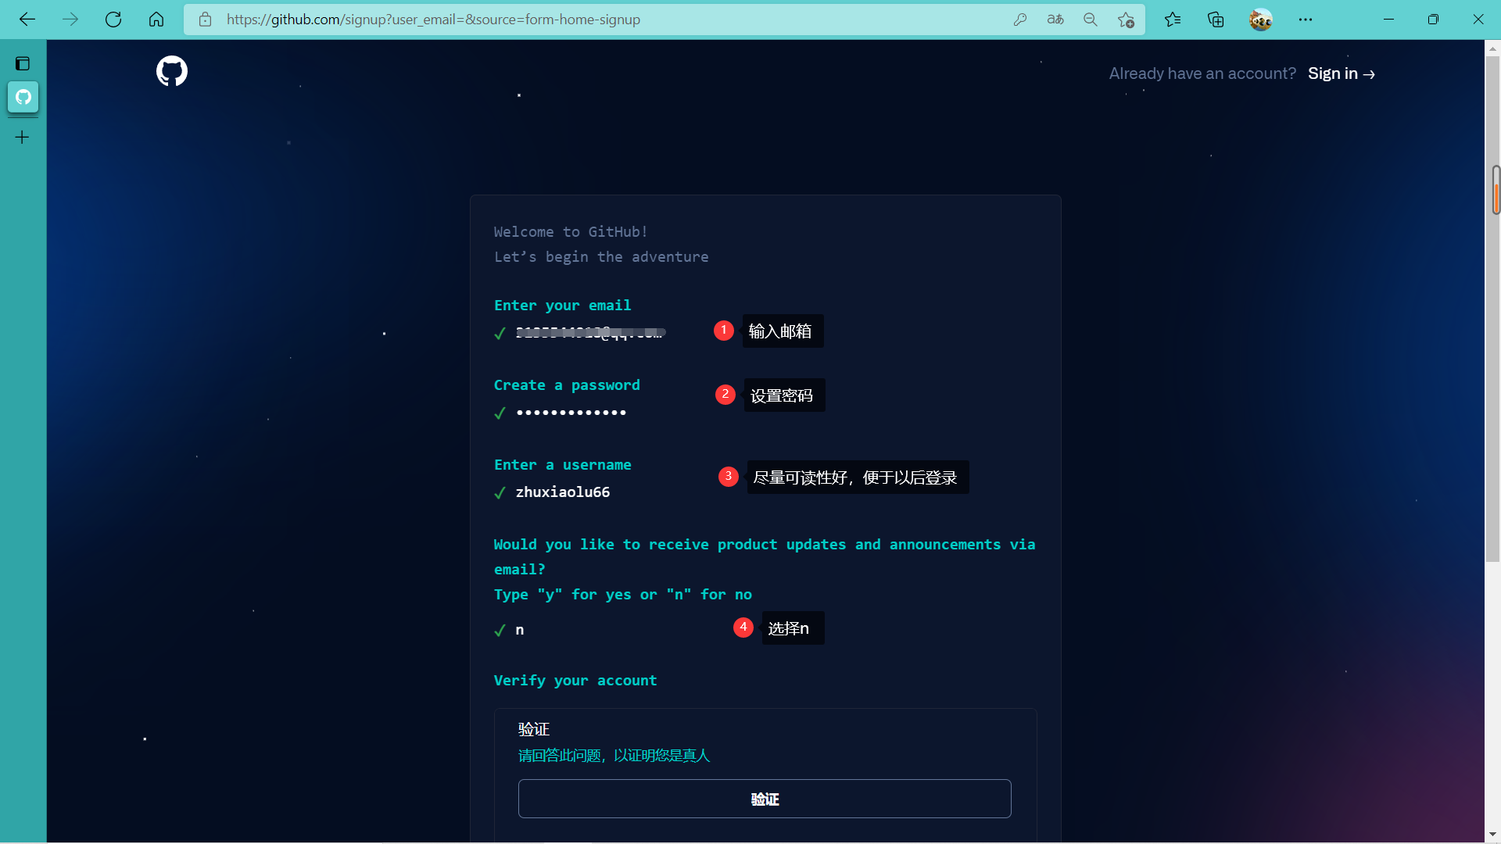Restore down the browser window
Screen dimensions: 1501x844
coord(1433,20)
